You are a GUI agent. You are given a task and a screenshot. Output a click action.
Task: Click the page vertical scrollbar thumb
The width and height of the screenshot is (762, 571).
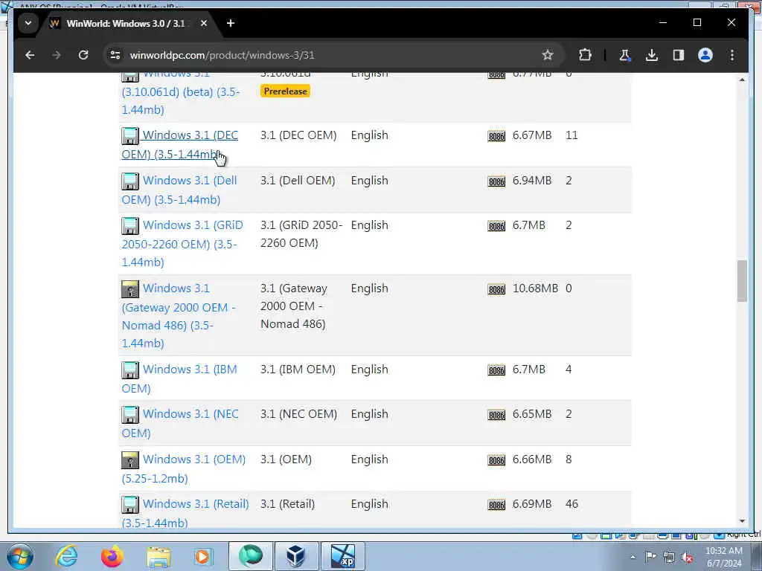[742, 281]
